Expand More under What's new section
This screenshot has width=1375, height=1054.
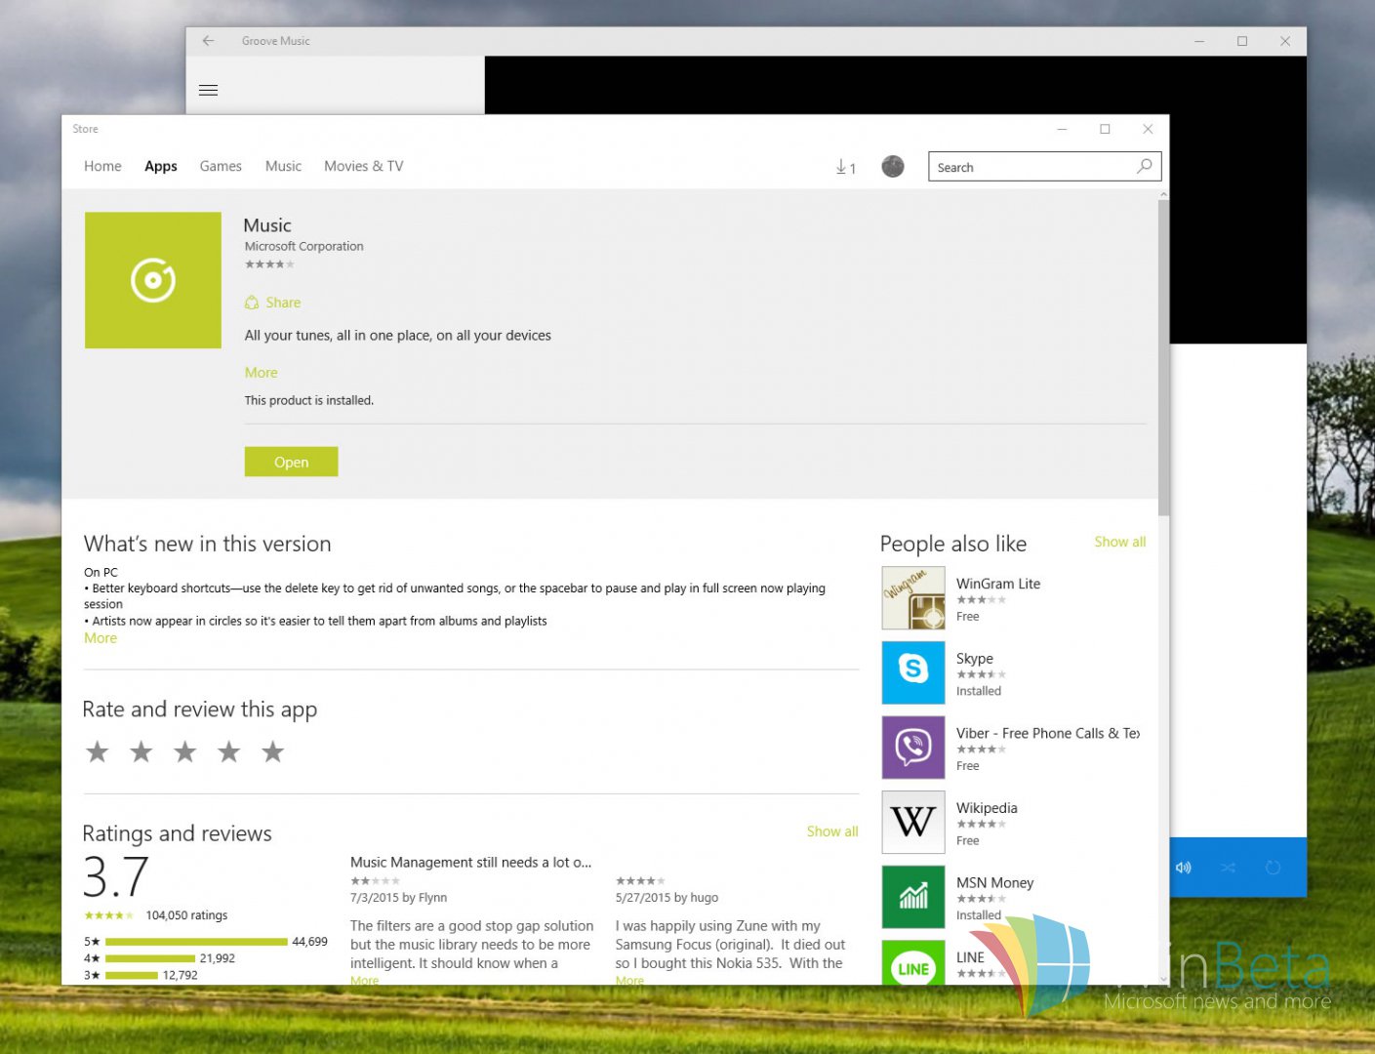pyautogui.click(x=101, y=637)
